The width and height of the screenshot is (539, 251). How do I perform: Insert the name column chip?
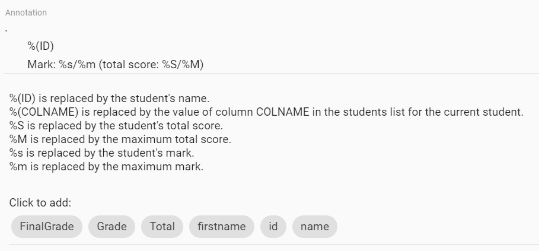pos(315,227)
